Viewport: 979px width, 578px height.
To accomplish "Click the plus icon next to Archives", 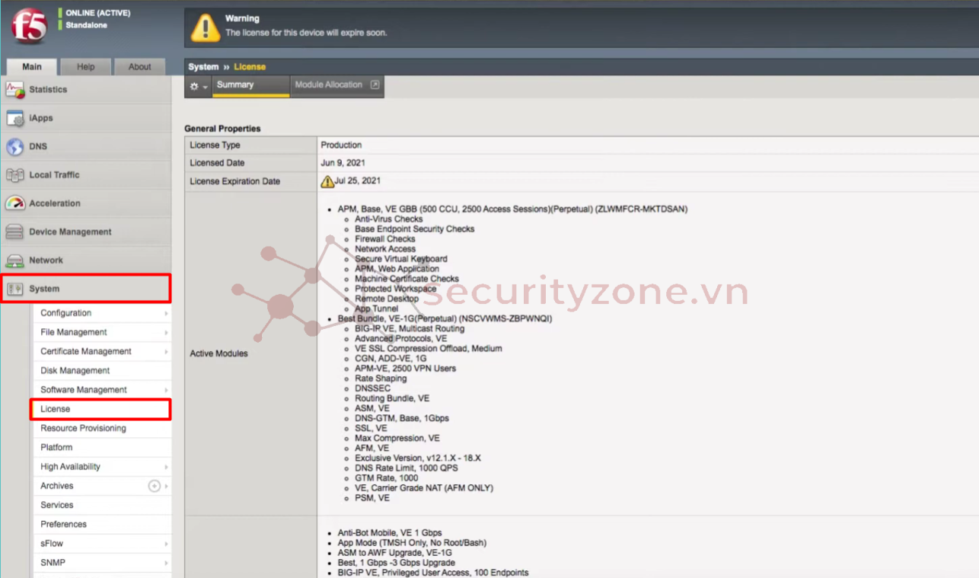I will tap(154, 486).
